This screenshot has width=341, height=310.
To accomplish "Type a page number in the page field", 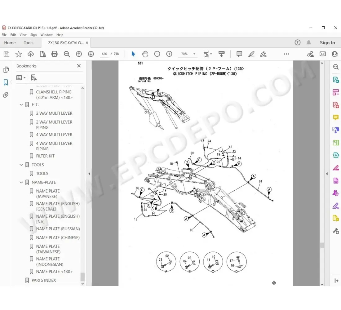I will click(104, 54).
